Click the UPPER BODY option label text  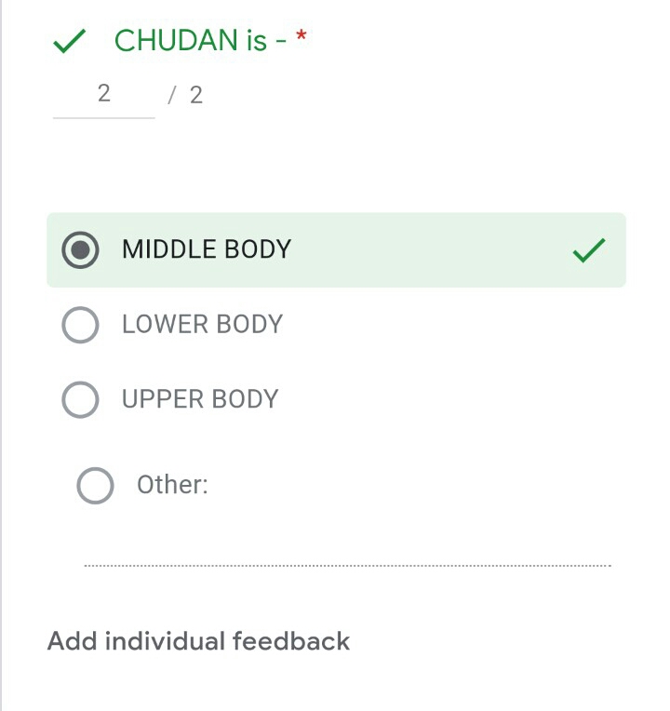point(200,399)
